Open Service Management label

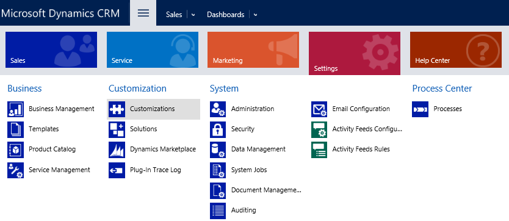click(x=59, y=170)
